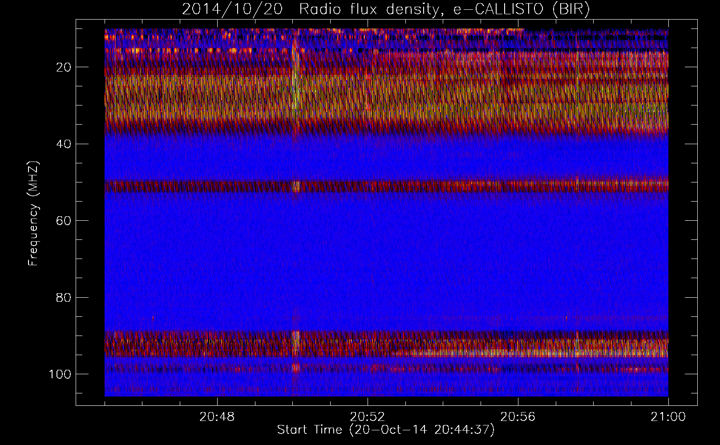Viewport: 720px width, 445px height.
Task: Click the 60 MHz frequency tick label
Action: (64, 221)
